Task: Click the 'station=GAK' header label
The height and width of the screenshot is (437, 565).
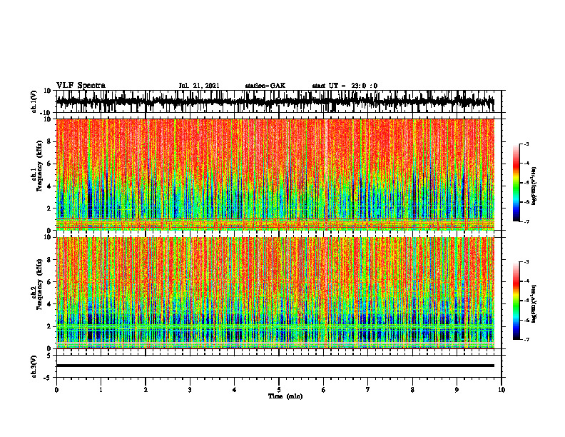Action: (x=265, y=86)
